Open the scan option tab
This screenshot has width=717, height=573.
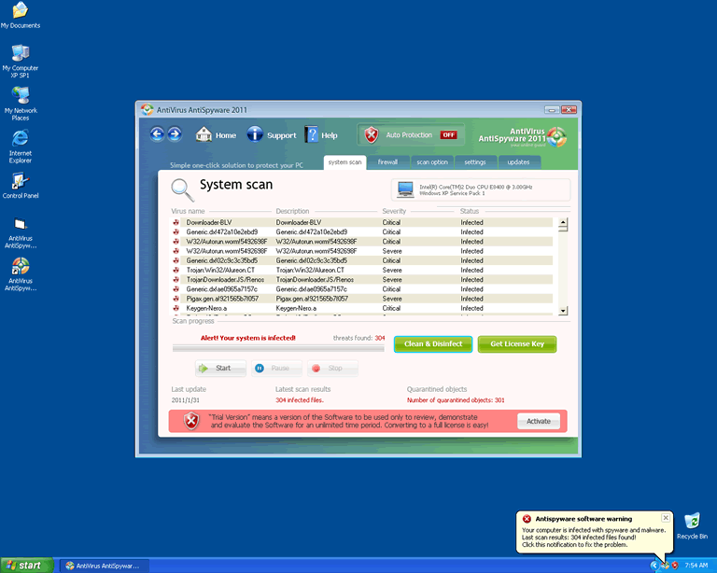tap(431, 162)
